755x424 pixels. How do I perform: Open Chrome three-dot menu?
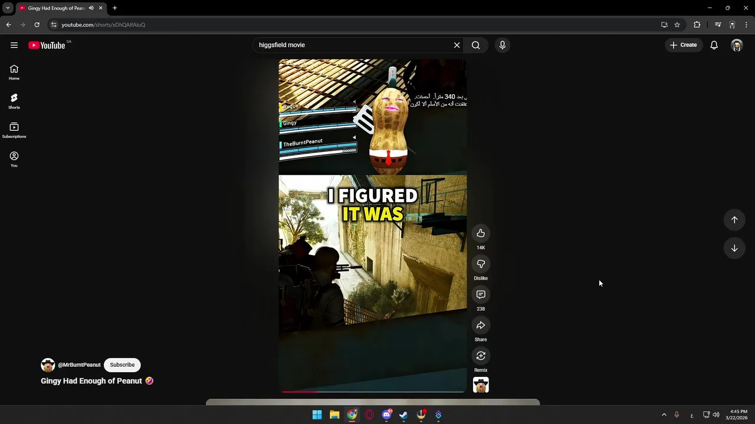tap(747, 25)
